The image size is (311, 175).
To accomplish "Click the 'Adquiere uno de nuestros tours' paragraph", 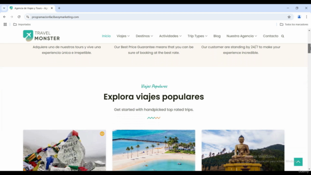I will click(67, 50).
